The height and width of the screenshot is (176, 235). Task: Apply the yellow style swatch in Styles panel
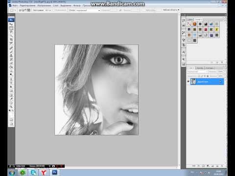coord(217,29)
